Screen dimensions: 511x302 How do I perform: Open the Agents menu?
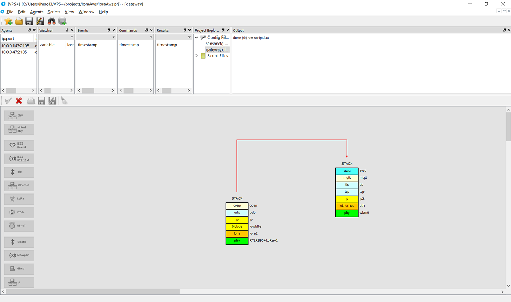(37, 12)
